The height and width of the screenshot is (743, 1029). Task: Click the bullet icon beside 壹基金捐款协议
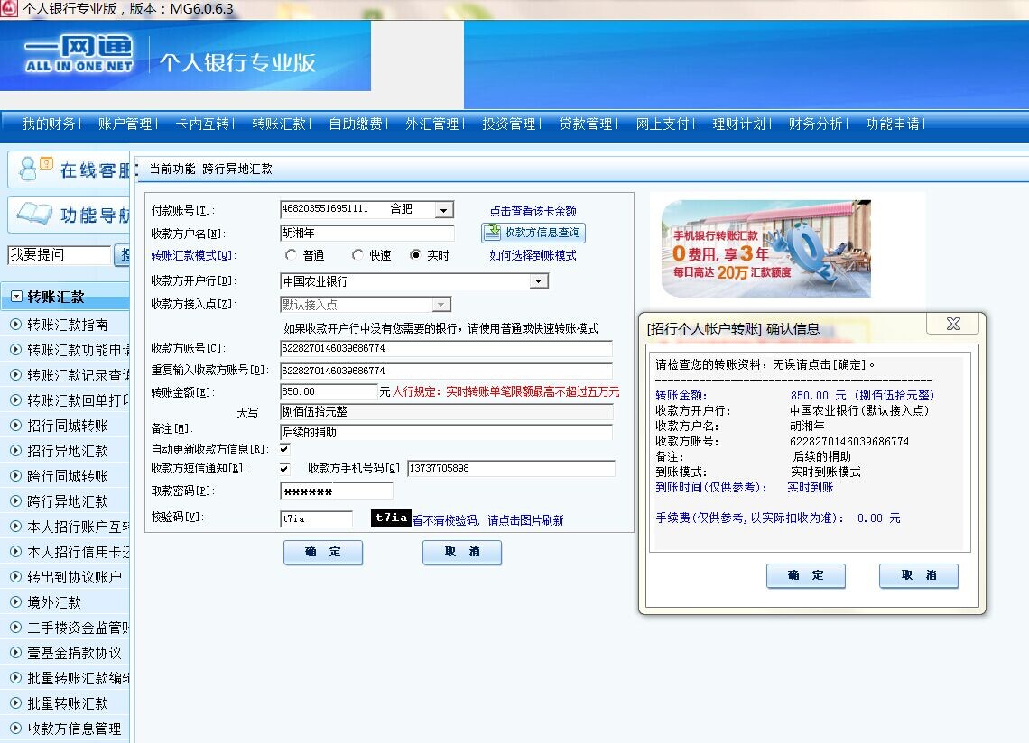click(15, 653)
